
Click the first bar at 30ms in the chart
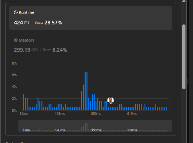click(24, 102)
